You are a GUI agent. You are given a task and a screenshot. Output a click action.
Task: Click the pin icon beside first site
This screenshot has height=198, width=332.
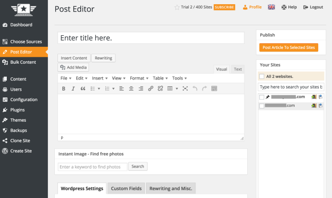(x=268, y=97)
